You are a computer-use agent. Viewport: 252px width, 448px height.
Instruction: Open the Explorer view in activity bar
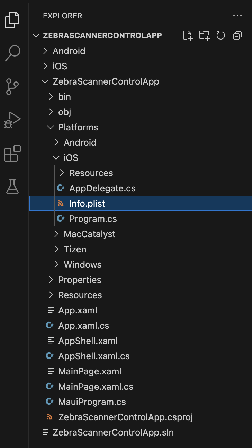point(12,20)
